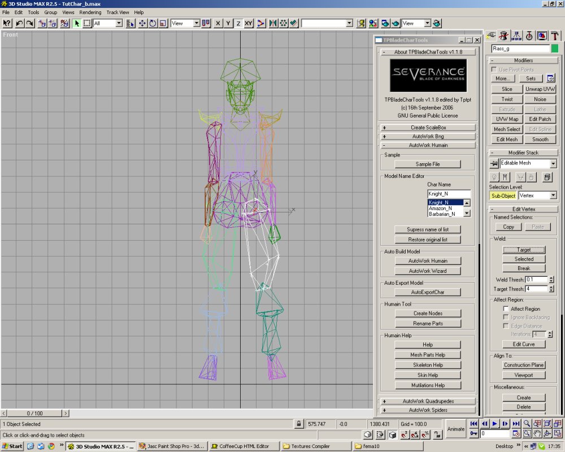Open the Display command panel tab

pos(542,36)
